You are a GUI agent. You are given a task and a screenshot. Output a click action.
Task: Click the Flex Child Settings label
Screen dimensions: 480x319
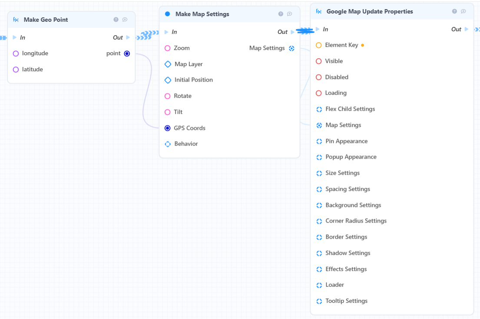click(x=350, y=109)
